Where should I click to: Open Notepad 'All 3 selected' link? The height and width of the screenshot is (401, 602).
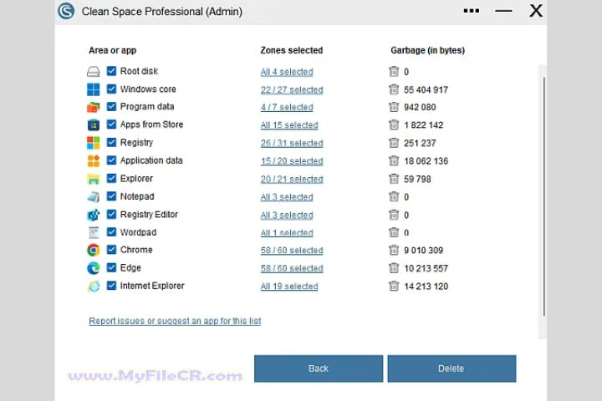(287, 197)
